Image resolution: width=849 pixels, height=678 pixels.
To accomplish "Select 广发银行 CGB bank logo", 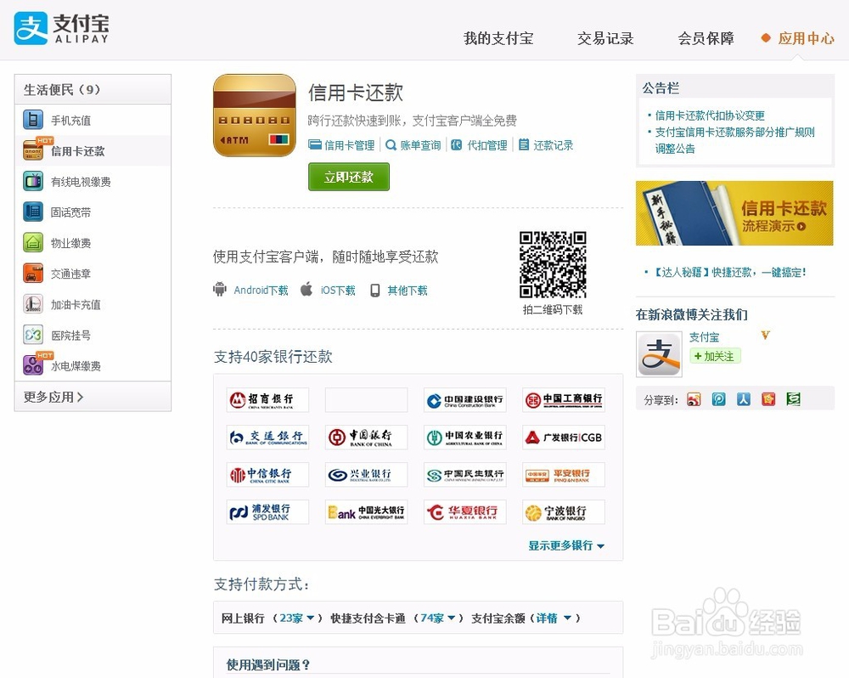I will point(564,438).
